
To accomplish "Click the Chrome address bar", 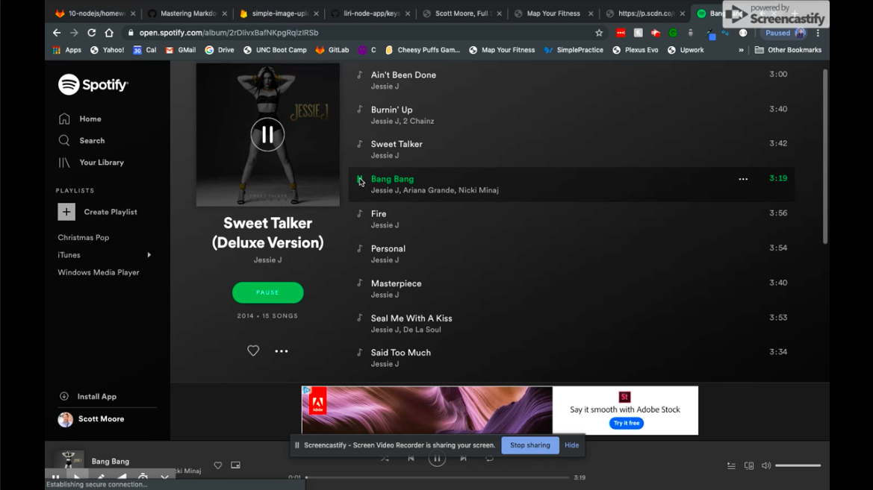I will coord(356,33).
